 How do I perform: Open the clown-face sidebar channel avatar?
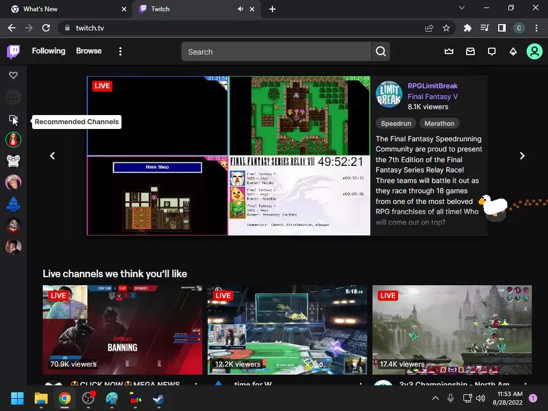pos(13,225)
